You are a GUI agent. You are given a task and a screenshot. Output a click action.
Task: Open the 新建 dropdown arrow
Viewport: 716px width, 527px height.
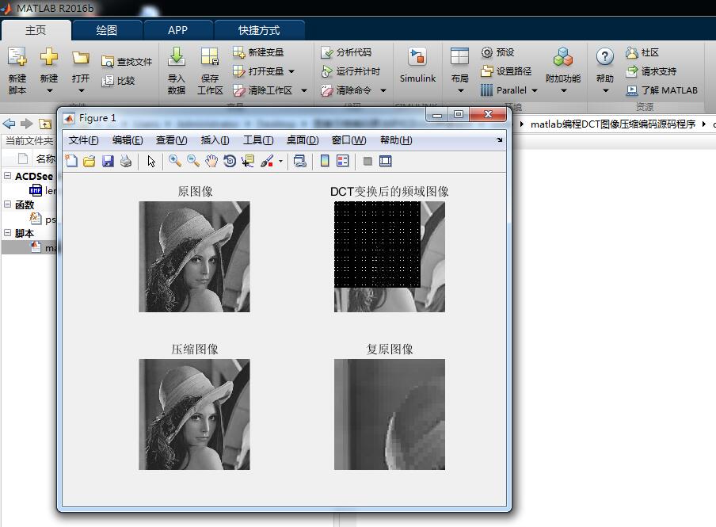49,91
